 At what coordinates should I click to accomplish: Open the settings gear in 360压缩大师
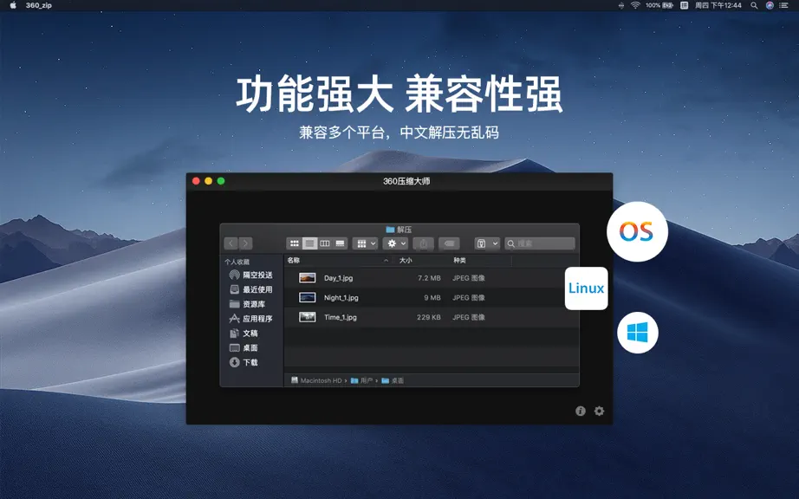click(x=600, y=411)
